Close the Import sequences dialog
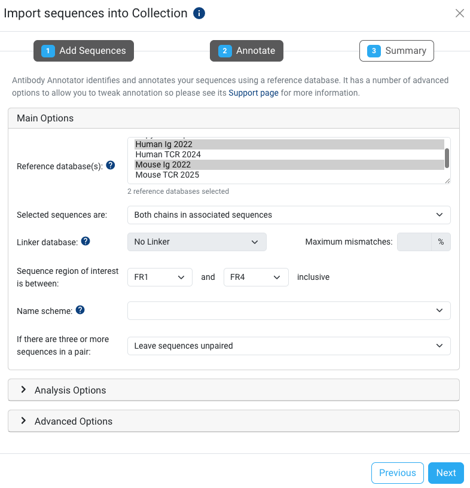Screen dimensions: 470x488 click(459, 13)
